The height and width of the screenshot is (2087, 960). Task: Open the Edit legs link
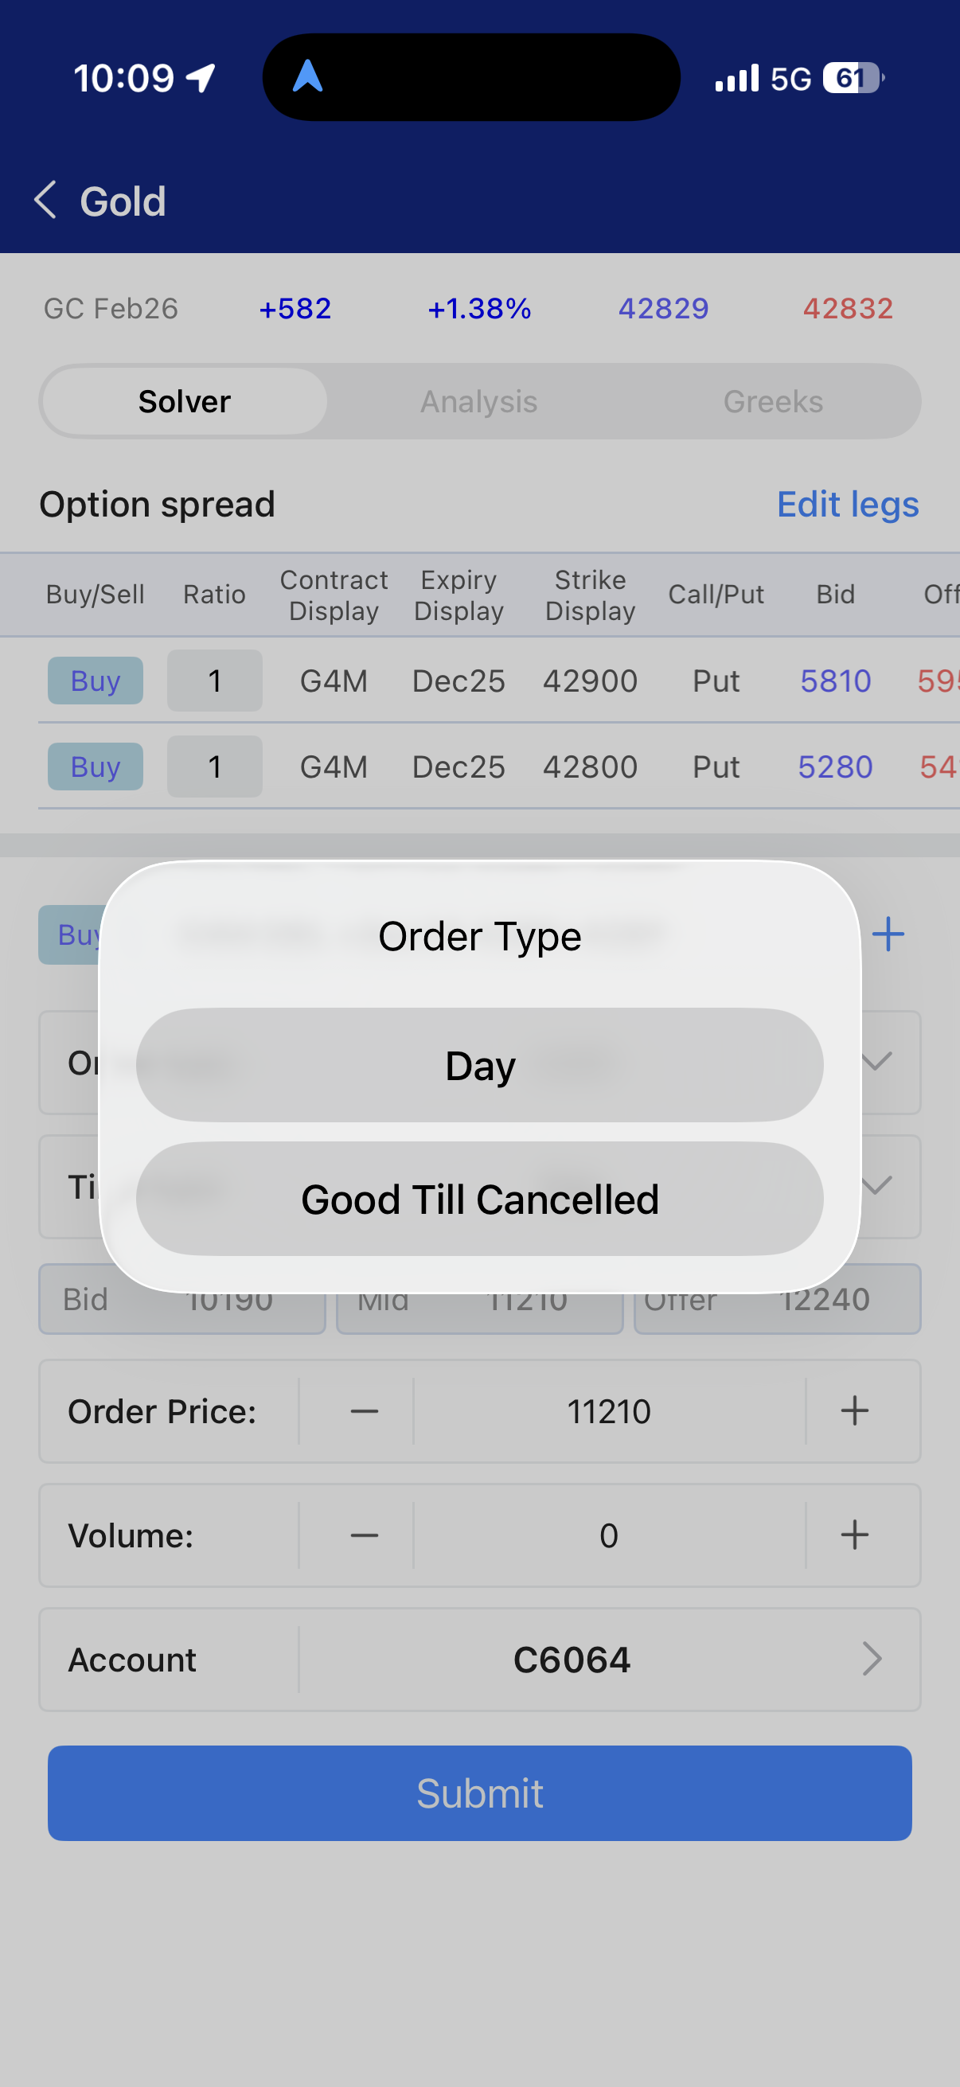848,504
